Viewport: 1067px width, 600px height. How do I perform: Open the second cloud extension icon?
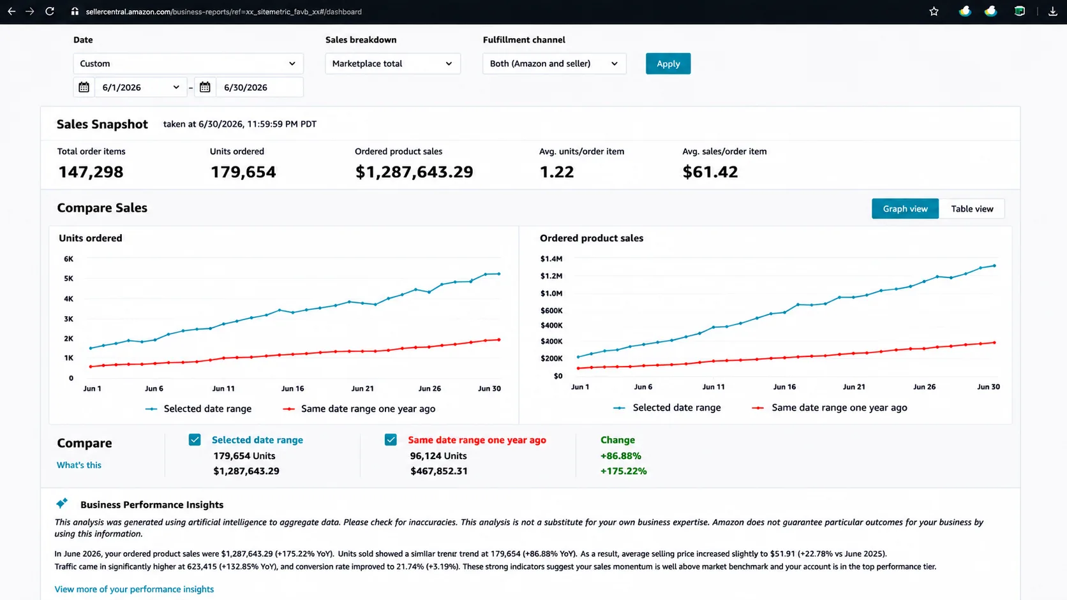[x=990, y=11]
